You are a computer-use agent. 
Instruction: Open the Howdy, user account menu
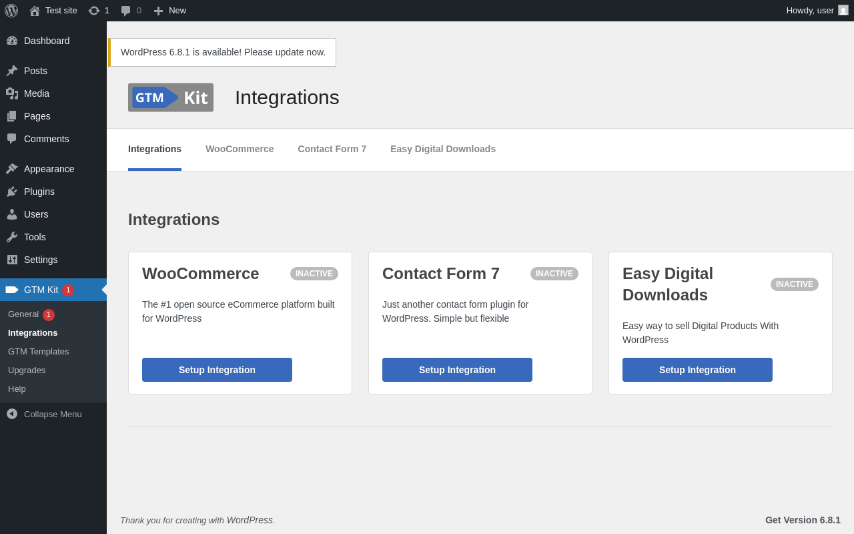[x=817, y=11]
